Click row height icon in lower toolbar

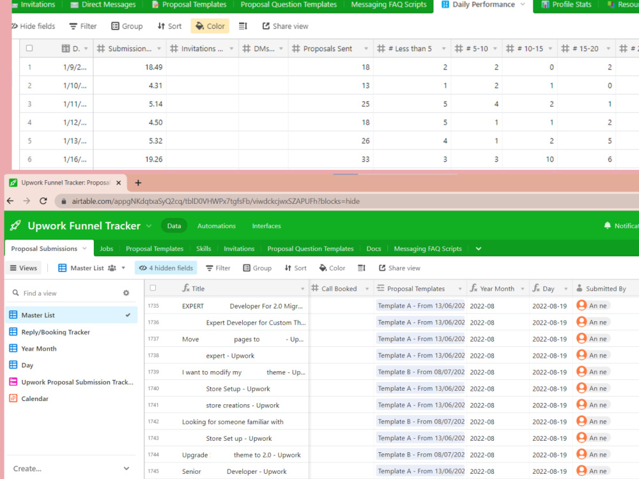pos(362,268)
